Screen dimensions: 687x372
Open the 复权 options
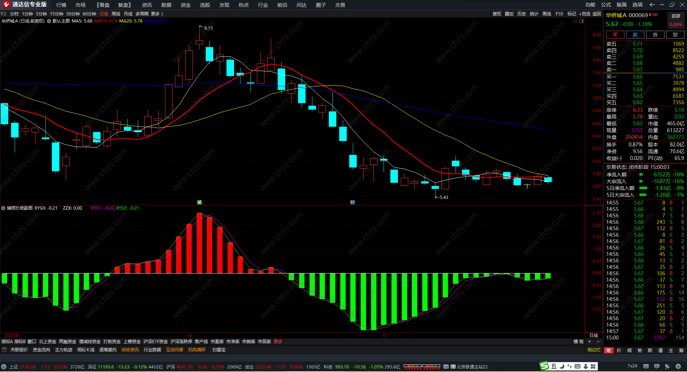(497, 14)
